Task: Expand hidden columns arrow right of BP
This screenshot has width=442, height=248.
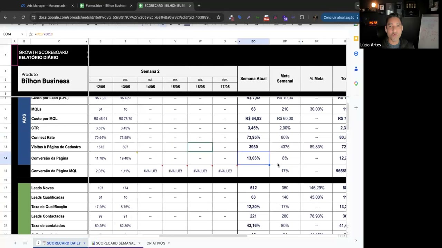Action: coord(299,41)
